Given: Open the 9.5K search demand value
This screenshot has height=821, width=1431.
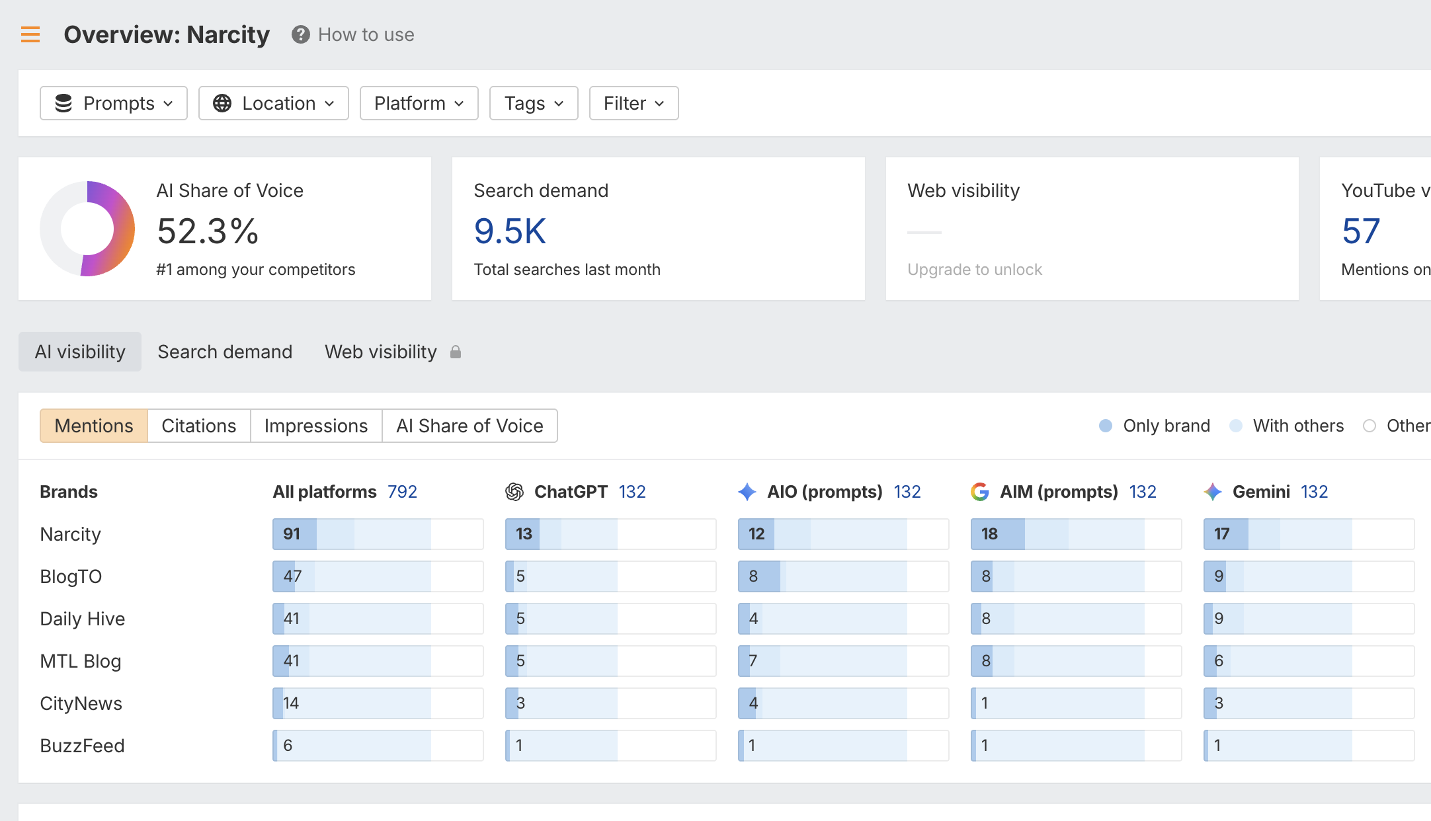Looking at the screenshot, I should (510, 231).
